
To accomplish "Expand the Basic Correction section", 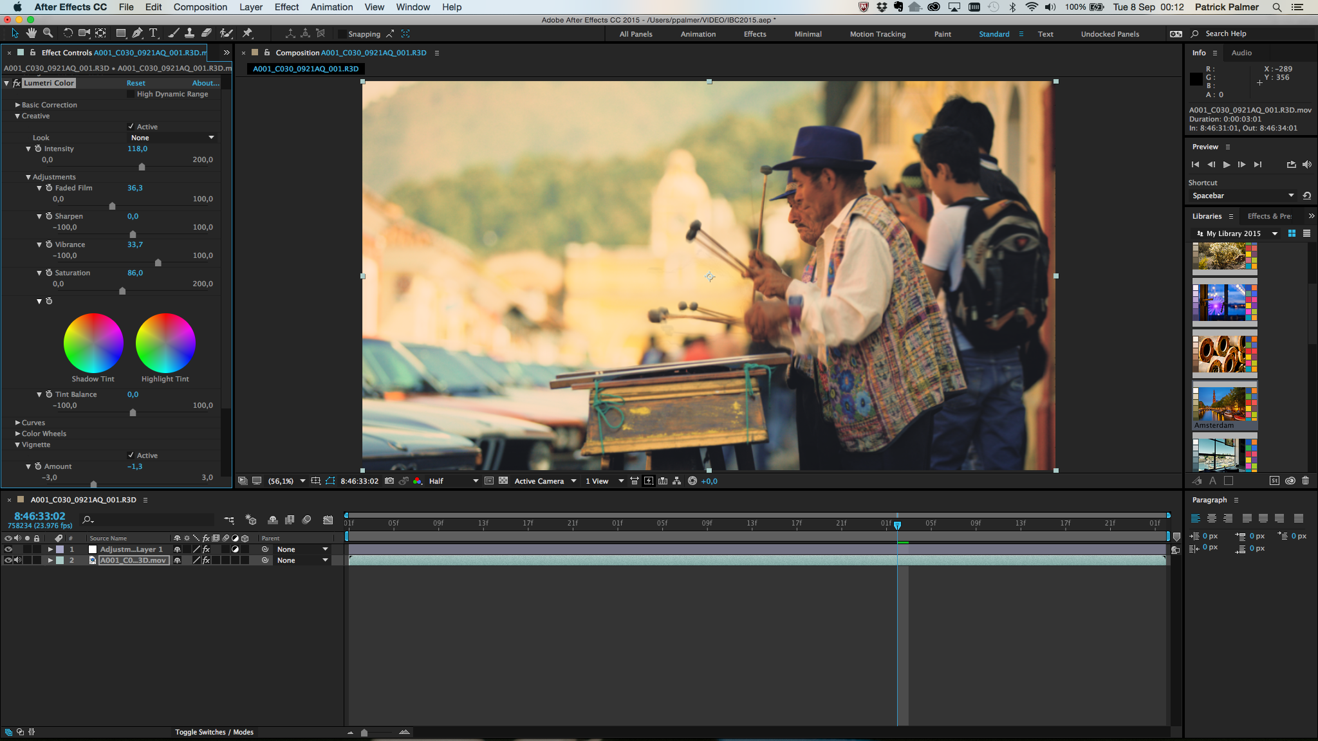I will (x=18, y=105).
